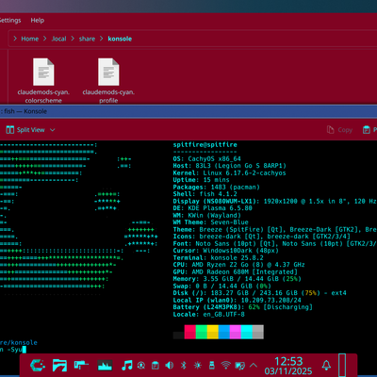The width and height of the screenshot is (377, 377).
Task: Select the claudemods-cyan.colorscheme file
Action: tap(43, 81)
